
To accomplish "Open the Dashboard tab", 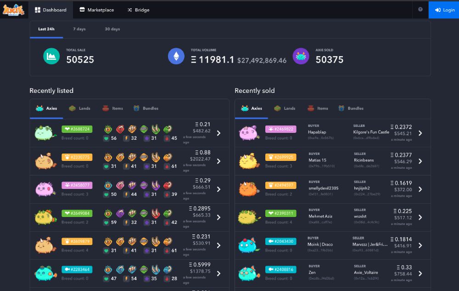I will coord(50,10).
